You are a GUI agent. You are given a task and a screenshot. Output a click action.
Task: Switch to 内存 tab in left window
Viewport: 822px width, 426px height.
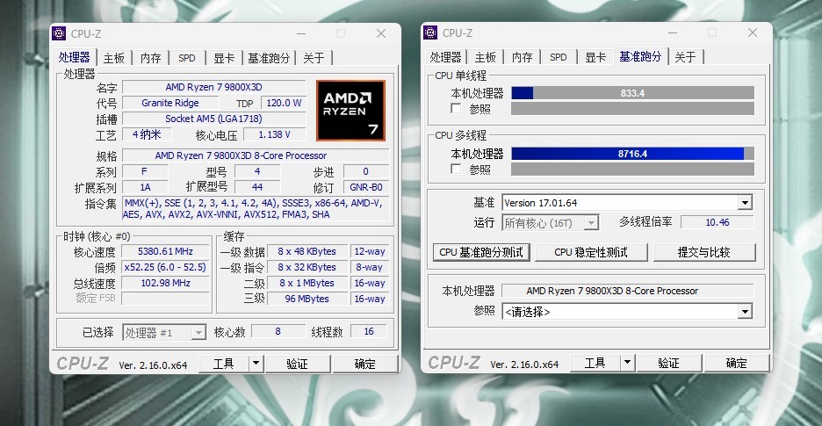[x=150, y=58]
